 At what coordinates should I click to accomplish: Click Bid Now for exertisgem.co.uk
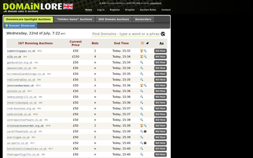pyautogui.click(x=160, y=137)
